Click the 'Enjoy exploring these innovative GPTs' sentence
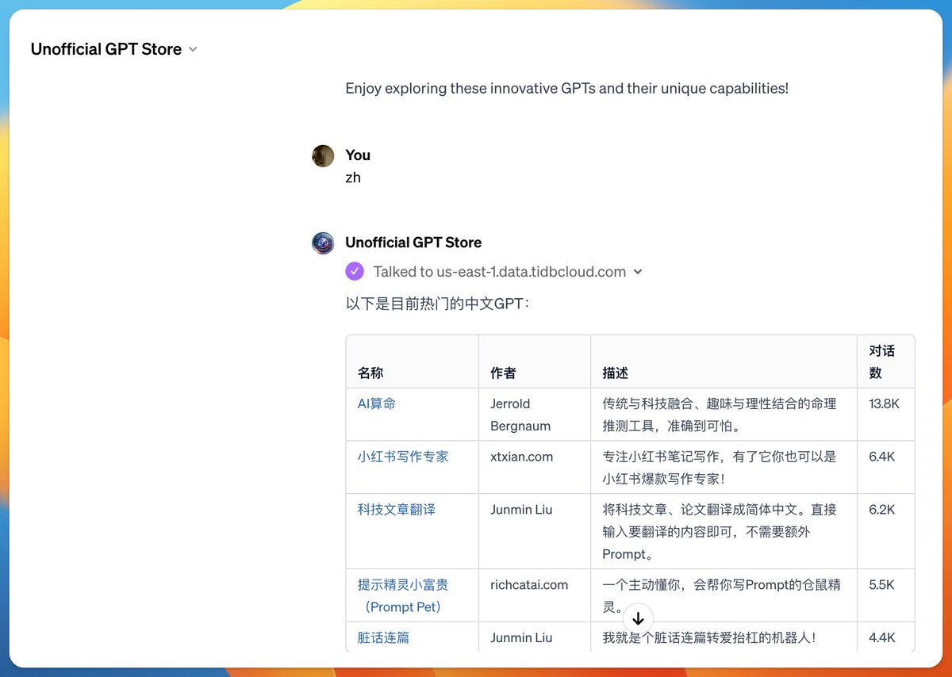 (567, 88)
